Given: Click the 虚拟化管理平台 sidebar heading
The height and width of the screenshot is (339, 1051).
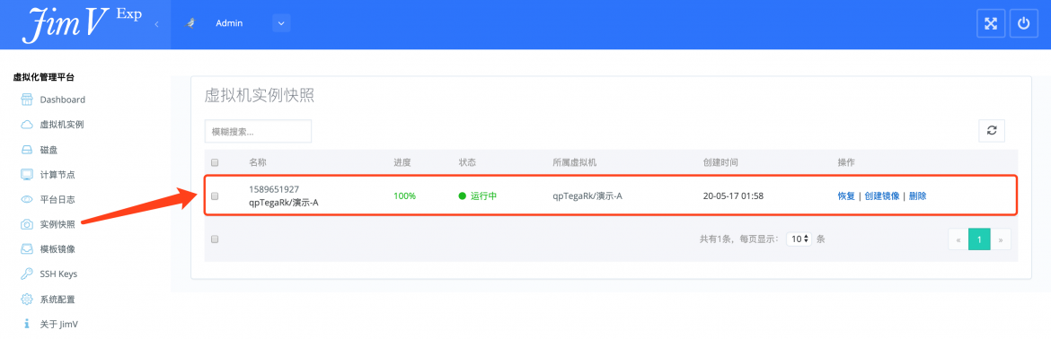Looking at the screenshot, I should [44, 77].
